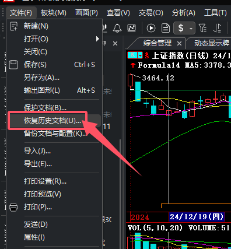Open the red dropdown arrow beside K
The image size is (231, 249).
point(140,55)
